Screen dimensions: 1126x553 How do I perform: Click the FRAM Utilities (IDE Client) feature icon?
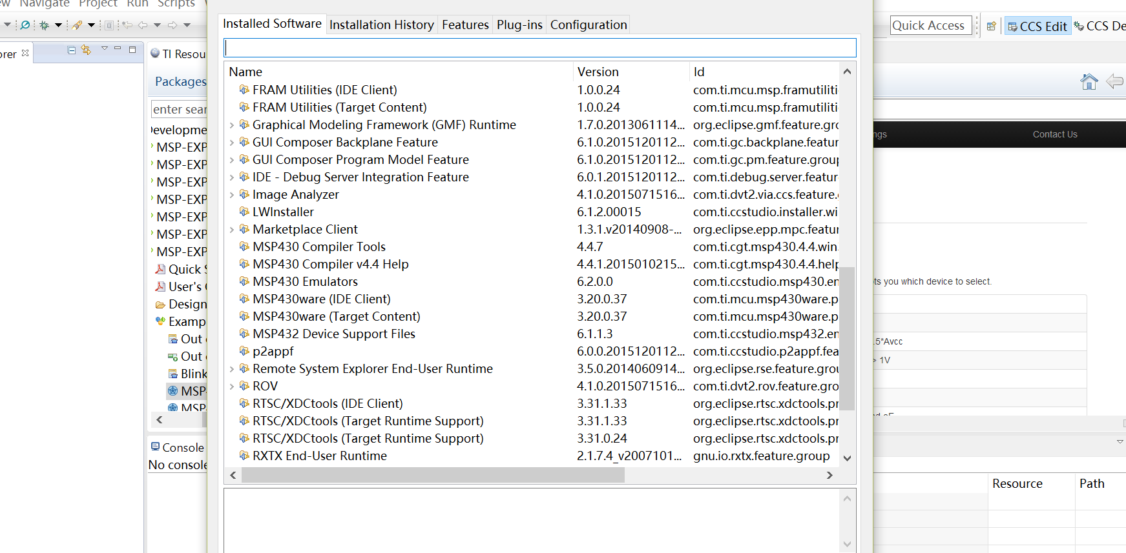tap(244, 89)
